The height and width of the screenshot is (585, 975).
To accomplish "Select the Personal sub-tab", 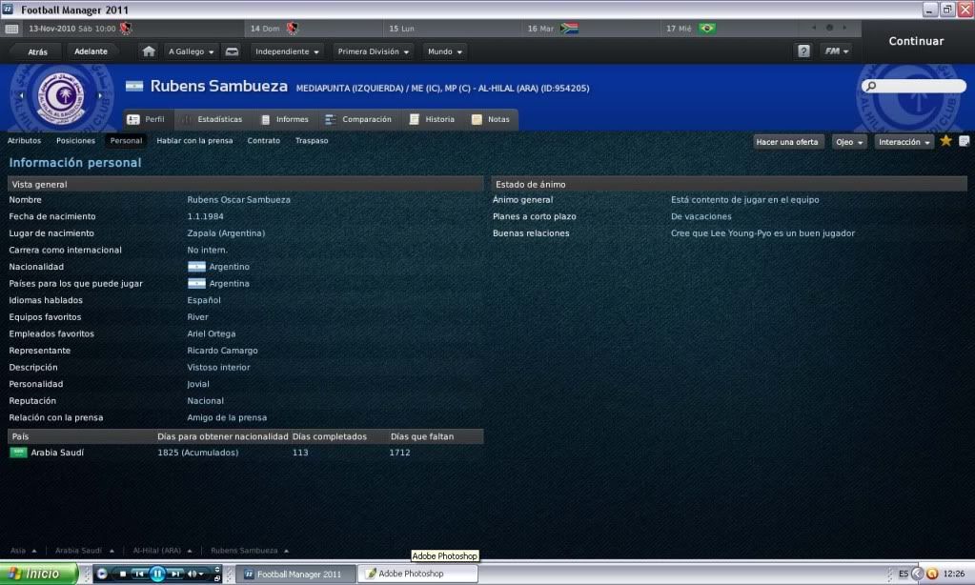I will (x=126, y=140).
